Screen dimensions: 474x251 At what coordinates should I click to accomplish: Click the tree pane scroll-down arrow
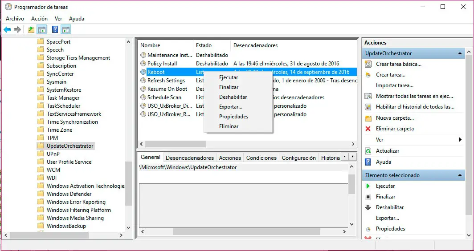coord(128,227)
